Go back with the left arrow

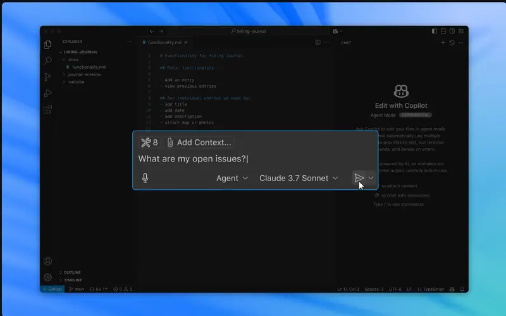point(152,31)
